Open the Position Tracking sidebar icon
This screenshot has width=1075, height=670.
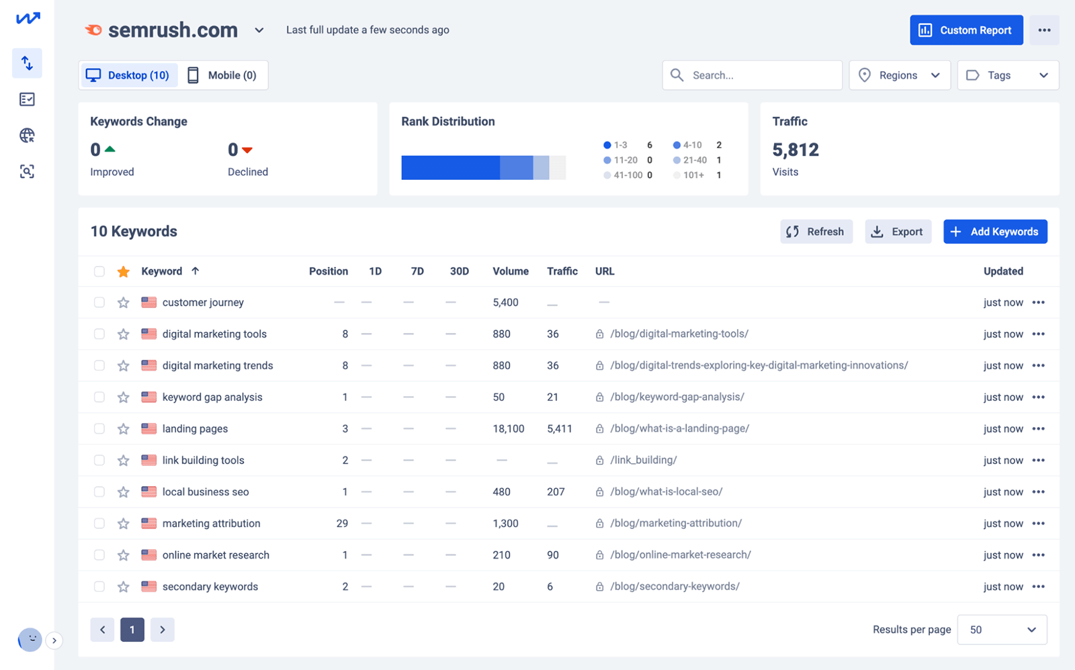coord(27,63)
